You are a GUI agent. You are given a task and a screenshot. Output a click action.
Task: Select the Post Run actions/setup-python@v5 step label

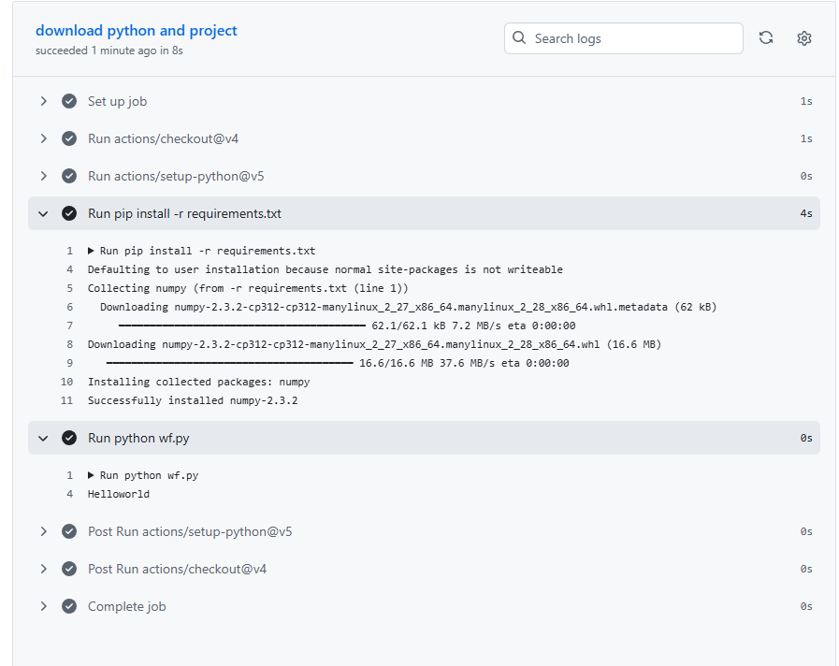[190, 531]
